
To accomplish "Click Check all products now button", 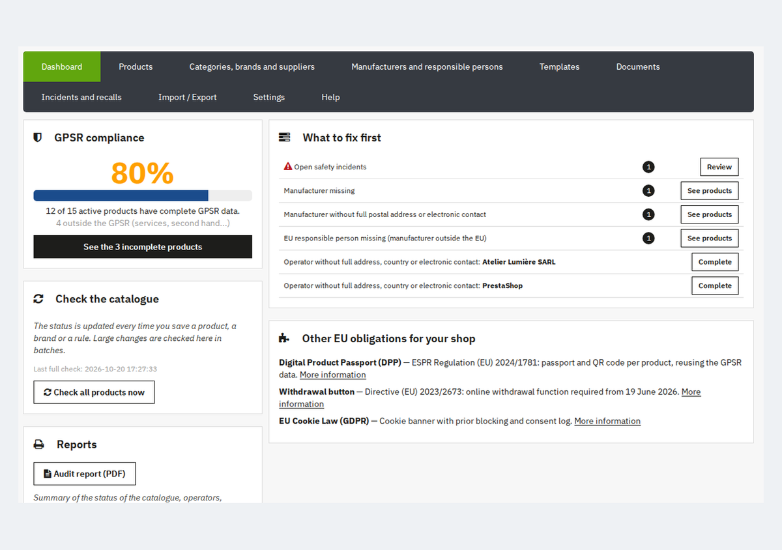I will point(94,392).
